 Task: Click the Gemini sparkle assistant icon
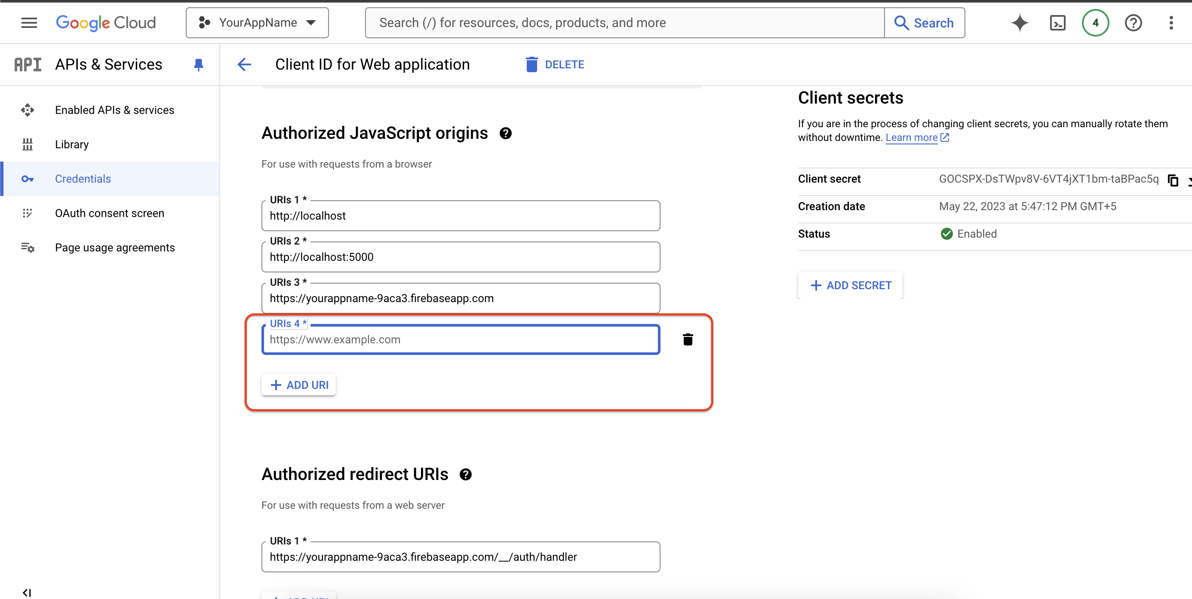point(1020,23)
